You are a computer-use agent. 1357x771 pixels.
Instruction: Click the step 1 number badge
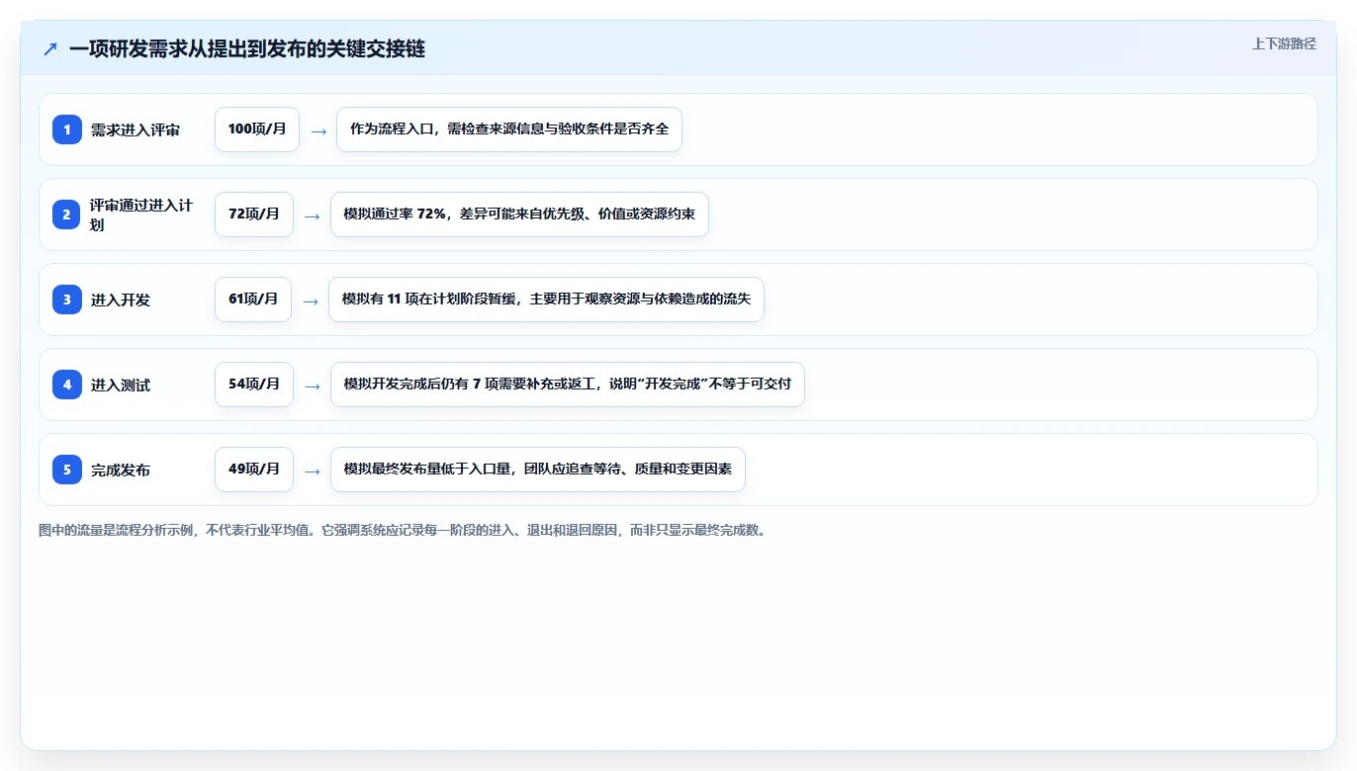[67, 129]
